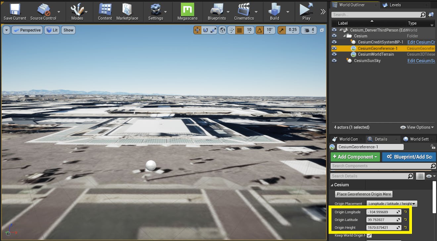Toggle grid snapping in viewport toolbar
This screenshot has height=241, width=437.
(x=240, y=30)
